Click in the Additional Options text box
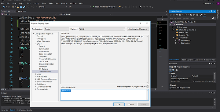 (x=105, y=95)
